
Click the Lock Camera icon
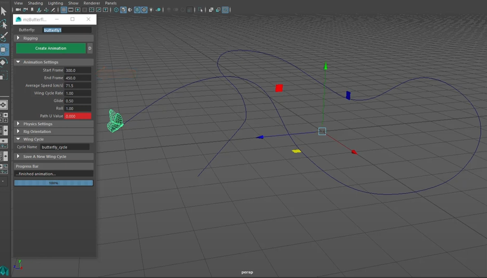[25, 9]
